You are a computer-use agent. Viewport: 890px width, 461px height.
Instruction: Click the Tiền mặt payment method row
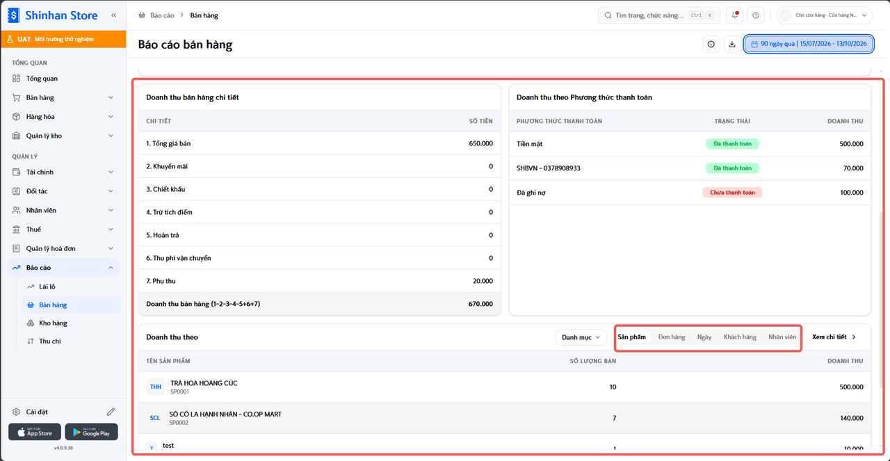tap(690, 144)
